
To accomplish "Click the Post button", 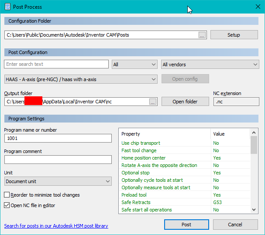I will coord(186,225).
